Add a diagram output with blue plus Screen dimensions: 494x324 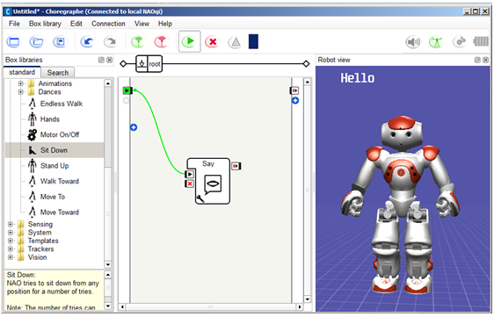(295, 101)
